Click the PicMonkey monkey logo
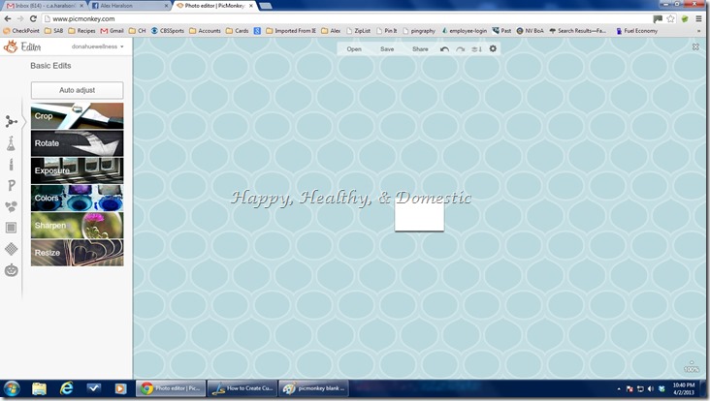Screen dimensions: 710x401 coord(11,46)
